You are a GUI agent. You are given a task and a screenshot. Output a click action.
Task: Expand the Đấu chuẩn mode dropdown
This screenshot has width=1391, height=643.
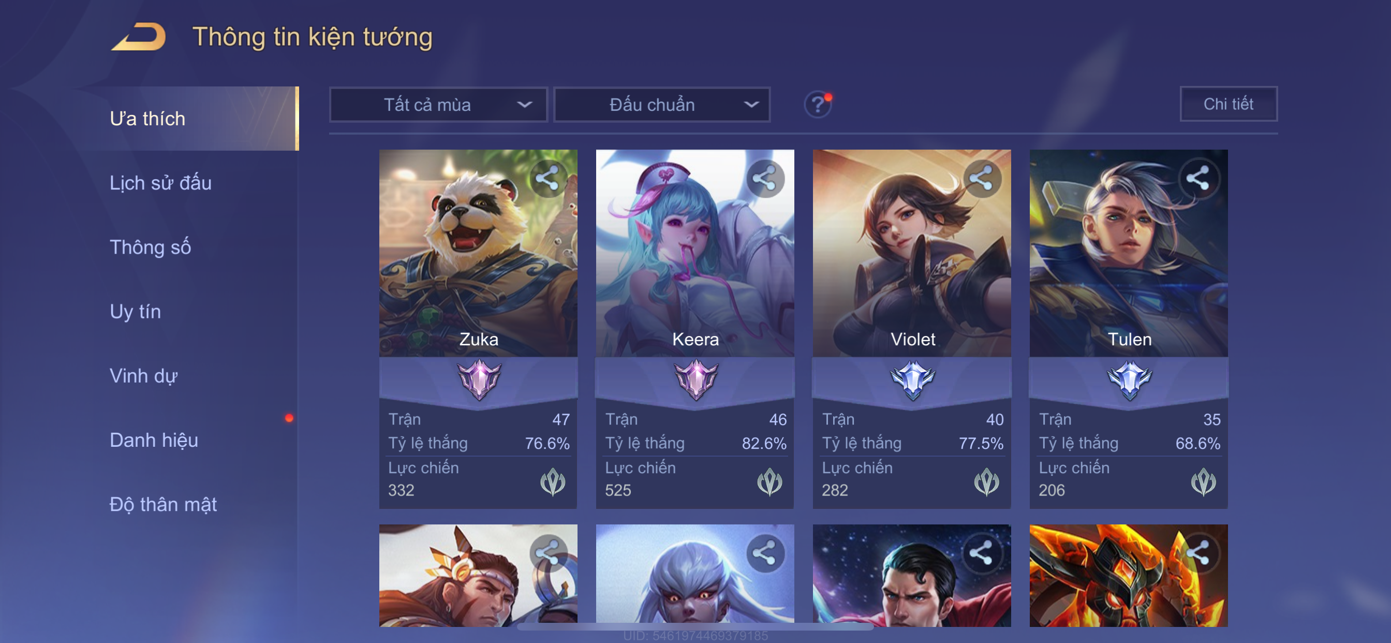pos(662,104)
